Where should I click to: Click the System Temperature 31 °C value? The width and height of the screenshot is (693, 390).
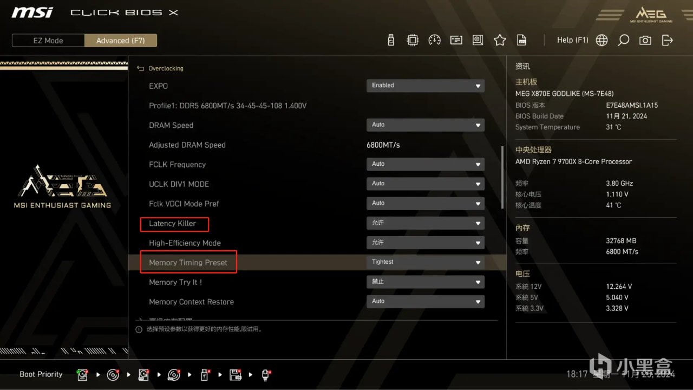tap(614, 127)
